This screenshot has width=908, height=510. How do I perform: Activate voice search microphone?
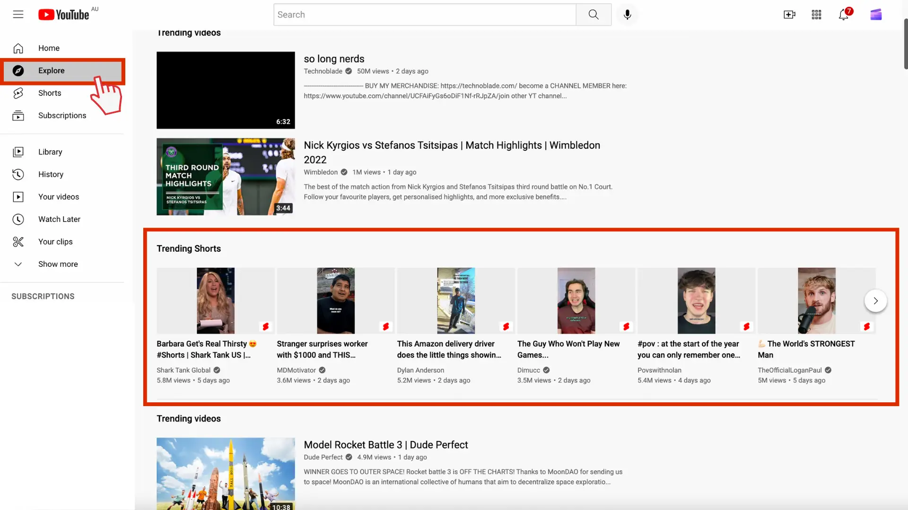click(x=627, y=15)
